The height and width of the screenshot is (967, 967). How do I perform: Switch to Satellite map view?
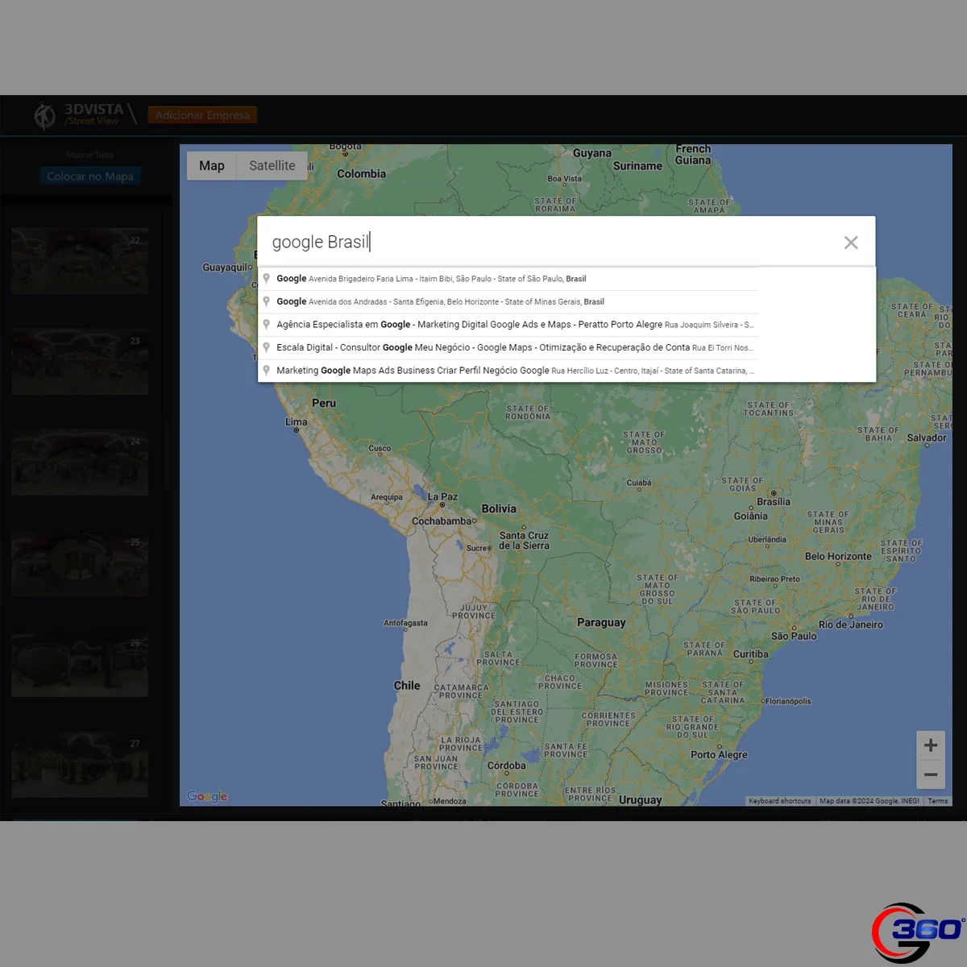[x=272, y=165]
